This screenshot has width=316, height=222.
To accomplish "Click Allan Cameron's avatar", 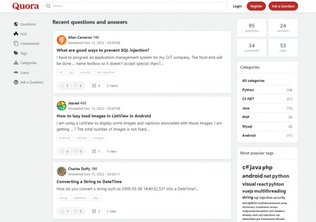I will click(x=62, y=40).
